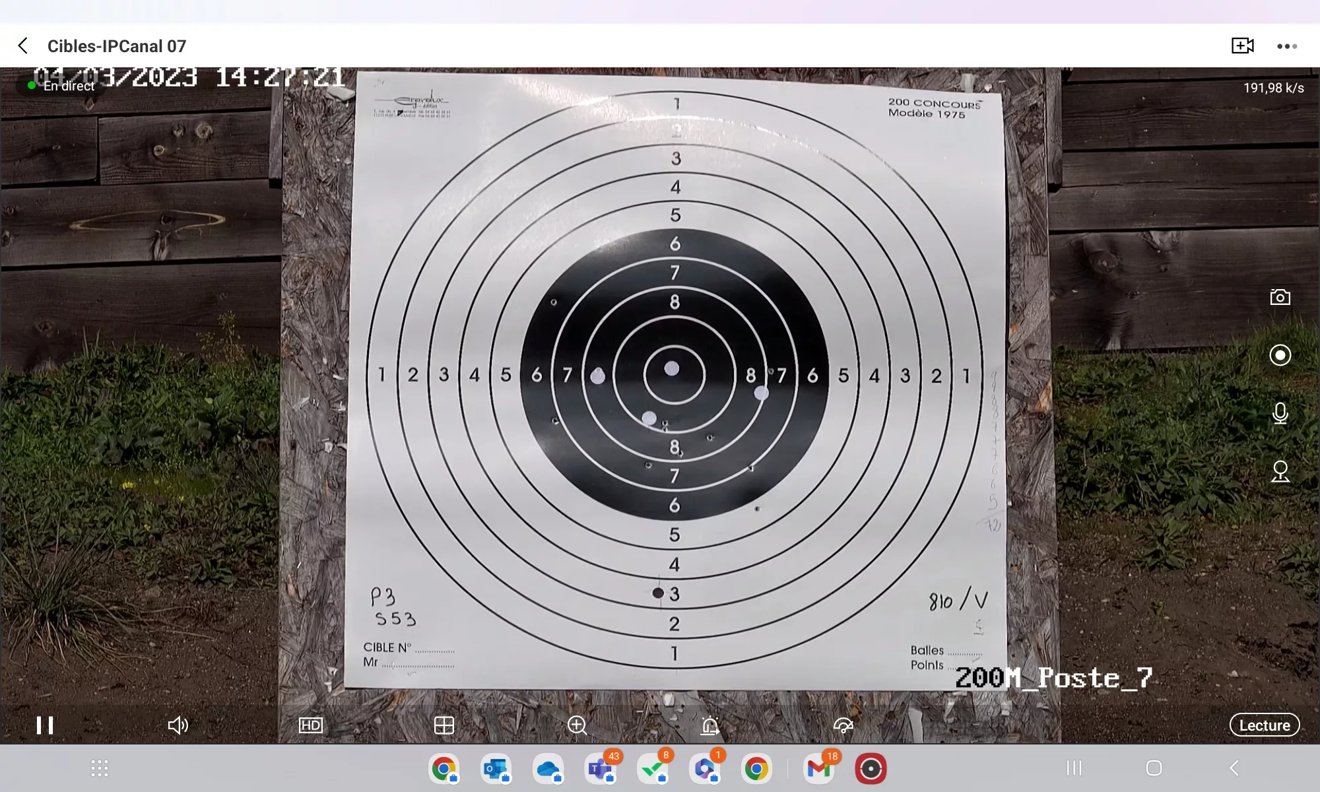The image size is (1320, 792).
Task: Open the multi-view grid layout
Action: pyautogui.click(x=444, y=725)
